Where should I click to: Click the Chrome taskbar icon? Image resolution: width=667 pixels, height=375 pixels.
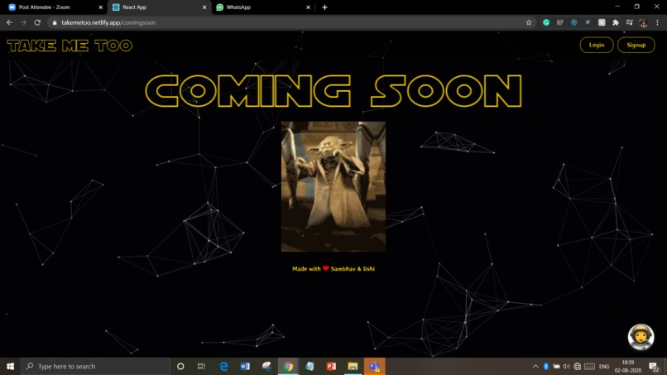(289, 366)
